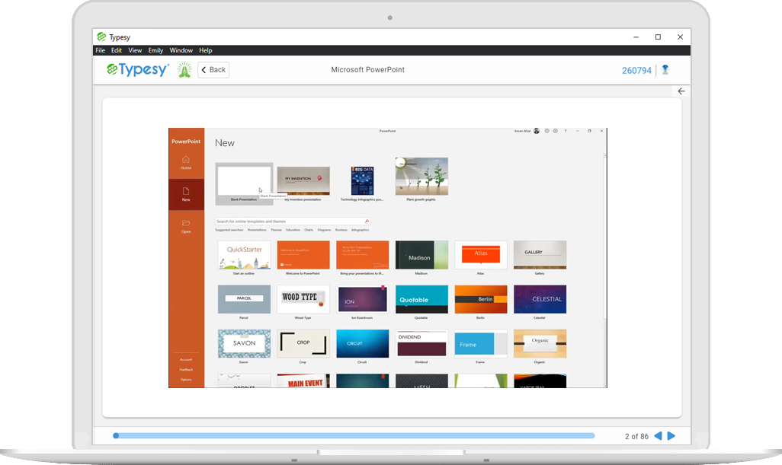Viewport: 782px width, 465px height.
Task: Pick the Parcel theme
Action: pos(244,299)
